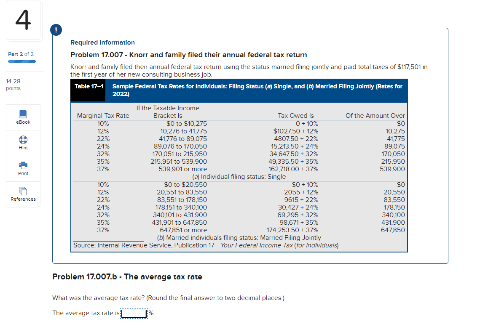The width and height of the screenshot is (480, 332).
Task: Click the Married Filing Jointly caption
Action: click(239, 238)
